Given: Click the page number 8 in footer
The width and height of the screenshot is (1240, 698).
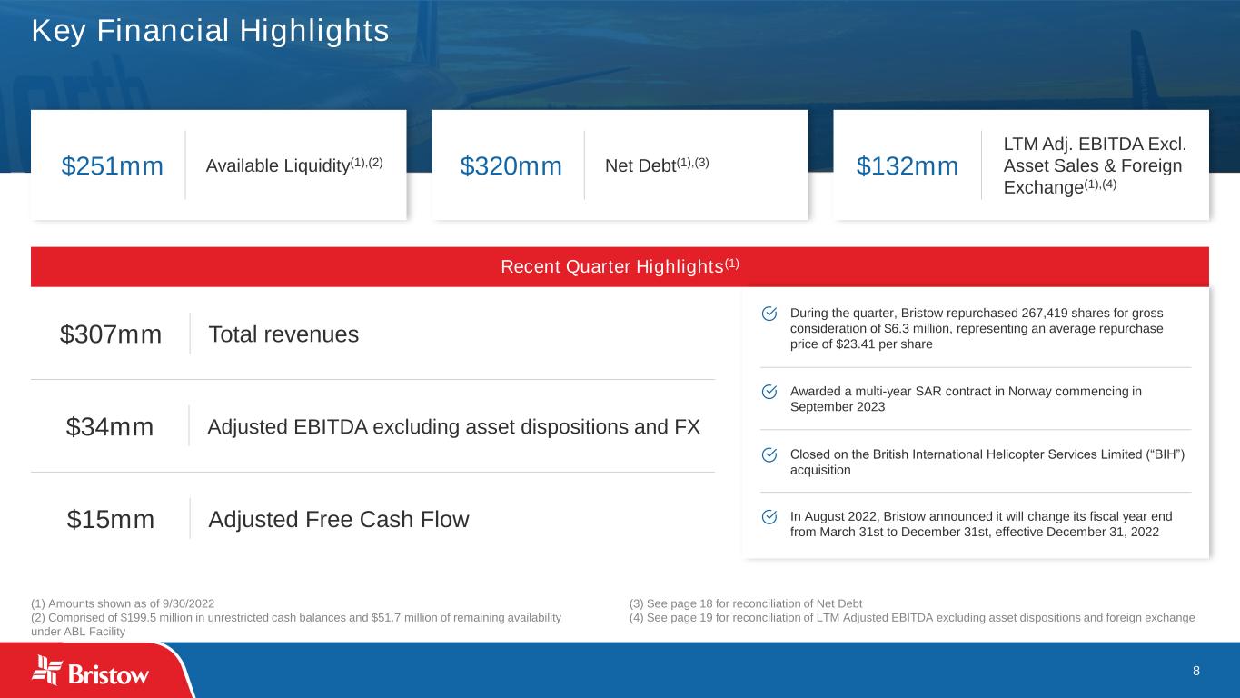Looking at the screenshot, I should coord(1195,671).
